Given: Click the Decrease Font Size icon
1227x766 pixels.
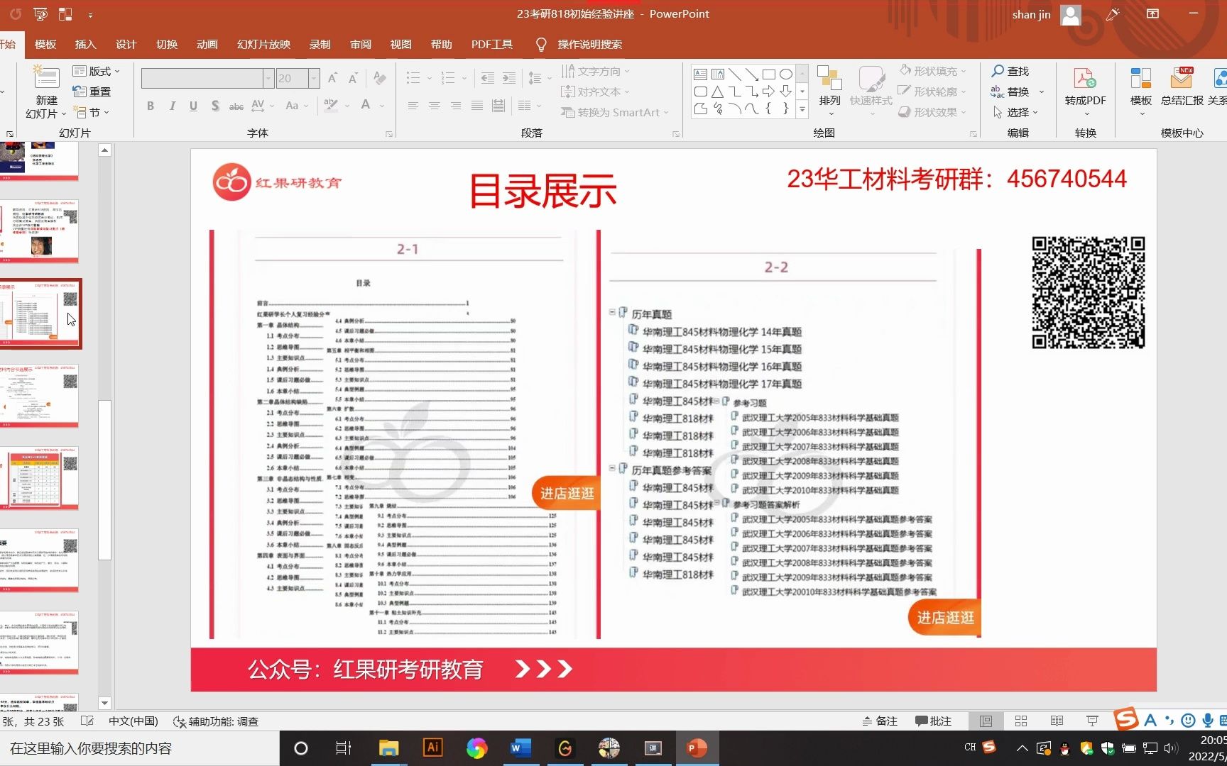Looking at the screenshot, I should point(353,78).
